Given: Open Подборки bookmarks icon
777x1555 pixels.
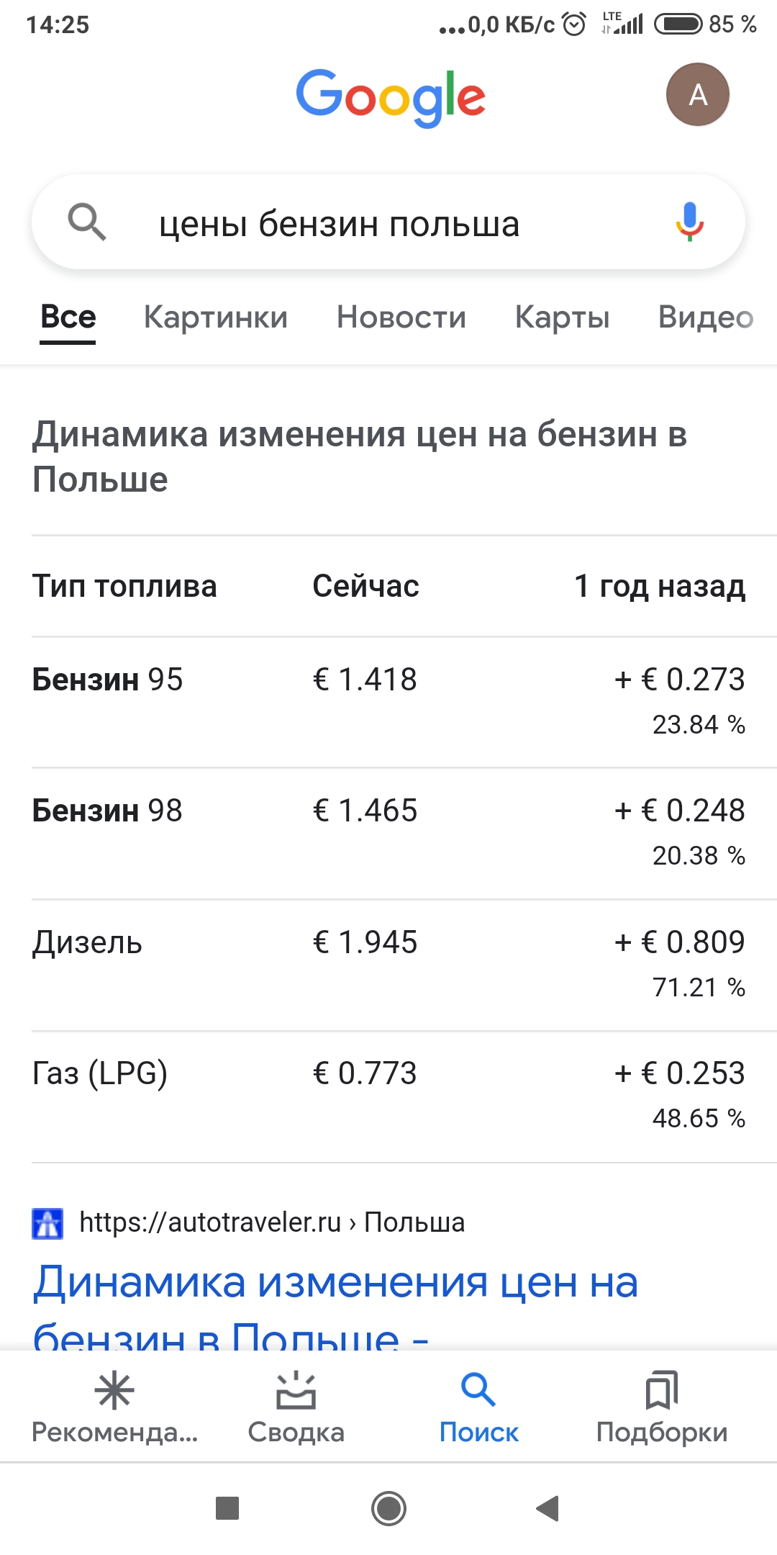Looking at the screenshot, I should pyautogui.click(x=662, y=1392).
